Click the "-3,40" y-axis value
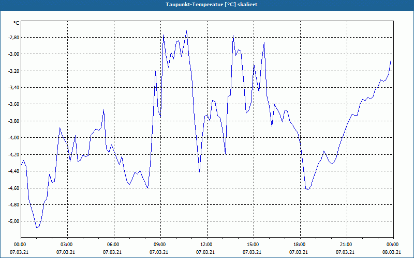This screenshot has width=414, height=258. (14, 87)
